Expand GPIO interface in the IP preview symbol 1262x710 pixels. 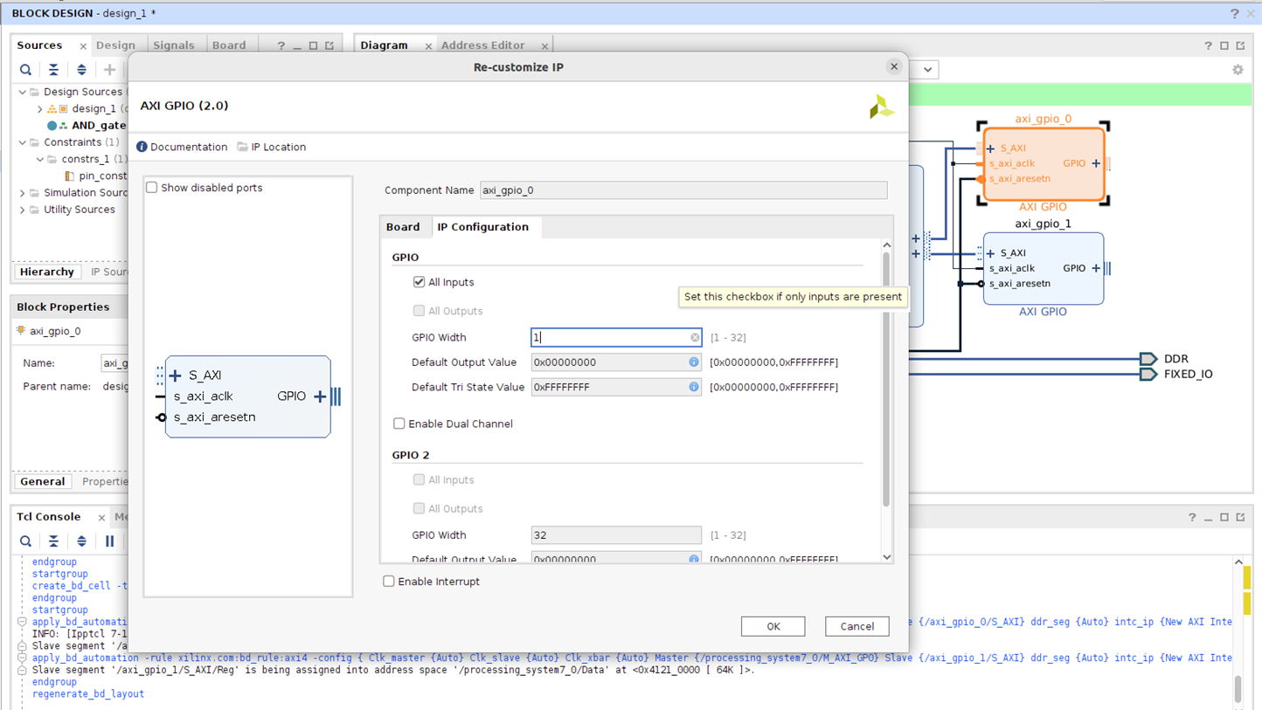coord(320,396)
